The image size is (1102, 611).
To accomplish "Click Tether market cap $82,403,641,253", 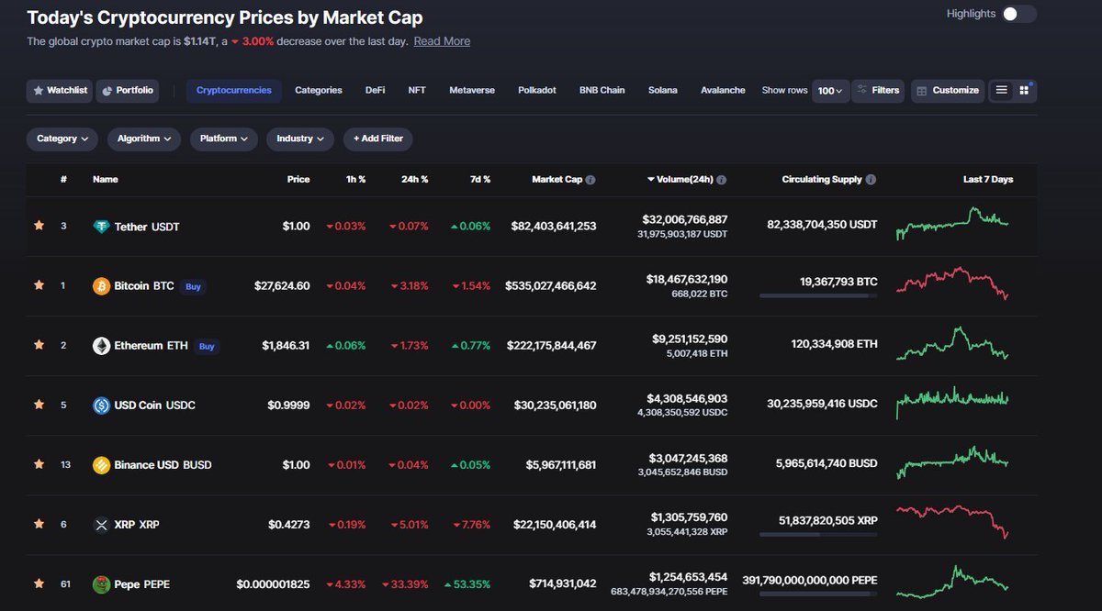I will [x=554, y=227].
